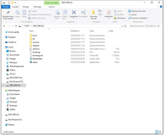Open the Fichier menu
The image size is (164, 135).
6,7
